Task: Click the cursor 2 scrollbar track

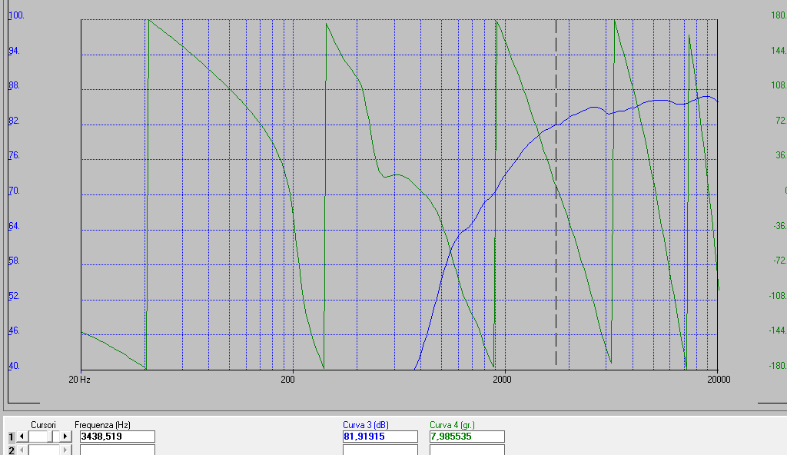Action: pyautogui.click(x=44, y=450)
